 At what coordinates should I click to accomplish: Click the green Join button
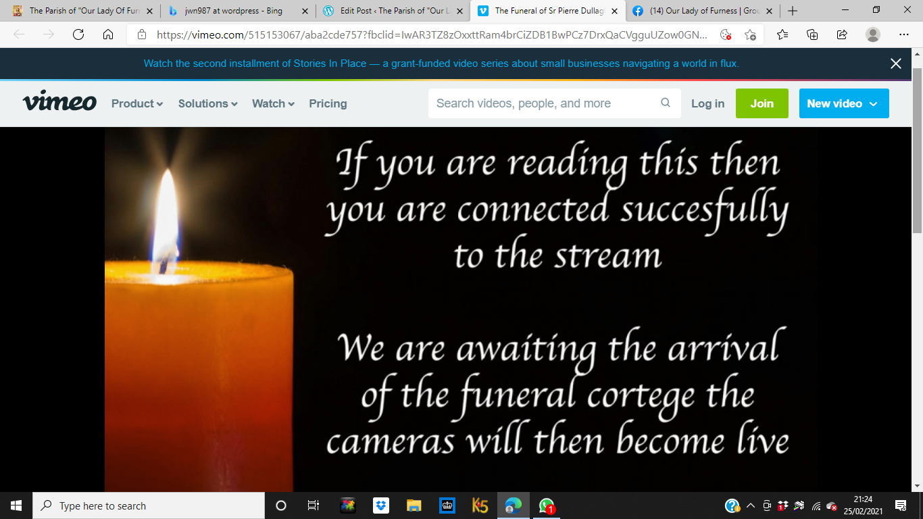pos(762,103)
